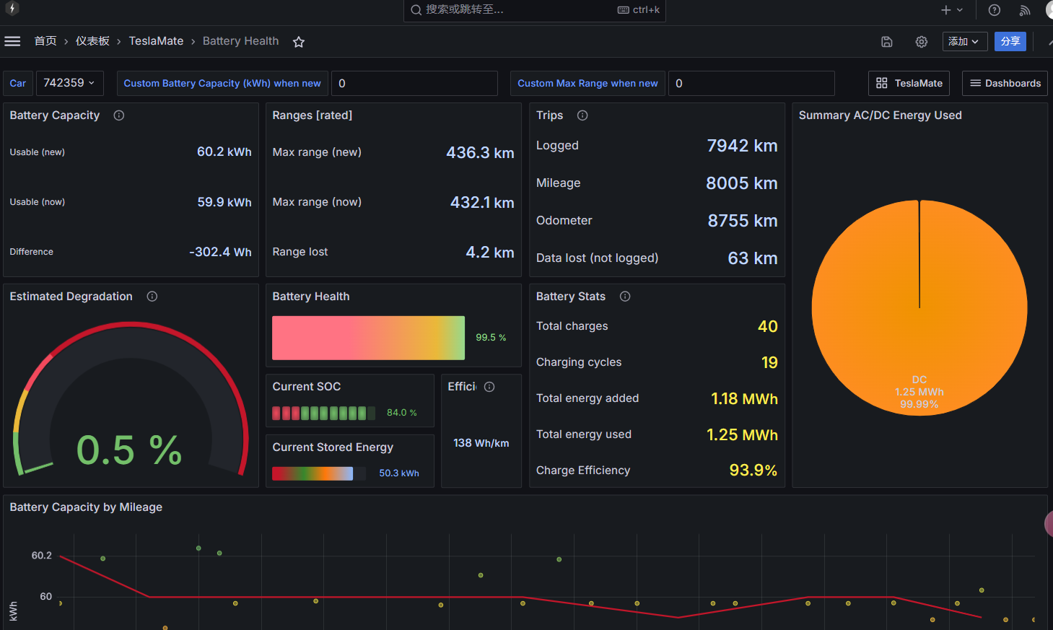The image size is (1053, 630).
Task: Show Battery Stats panel info icon
Action: (x=625, y=297)
